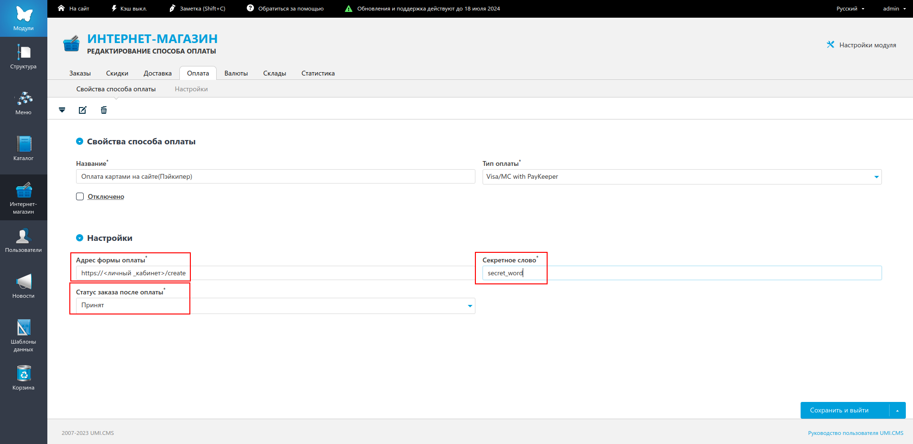The image size is (913, 444).
Task: Click the Сохранить и выйти button
Action: [x=839, y=410]
